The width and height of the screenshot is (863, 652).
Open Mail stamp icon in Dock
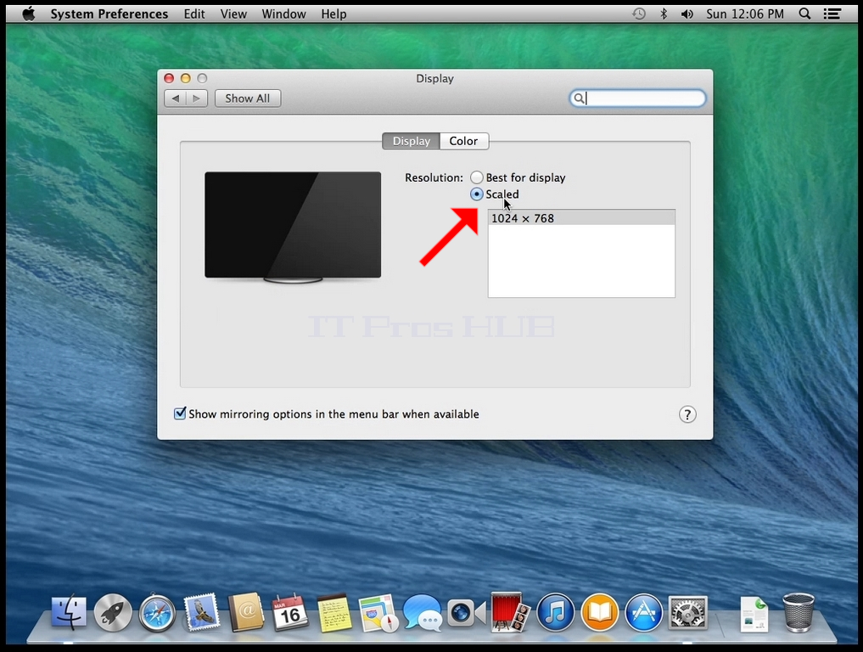pos(201,612)
